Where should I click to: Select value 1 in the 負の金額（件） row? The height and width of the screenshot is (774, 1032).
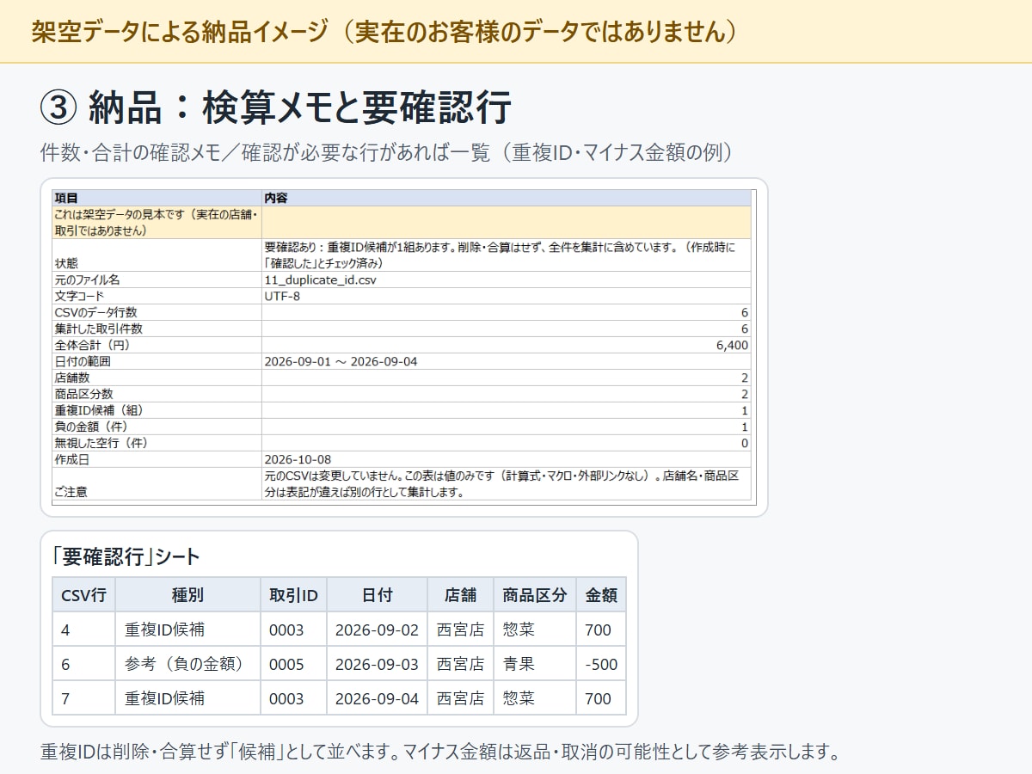[744, 427]
